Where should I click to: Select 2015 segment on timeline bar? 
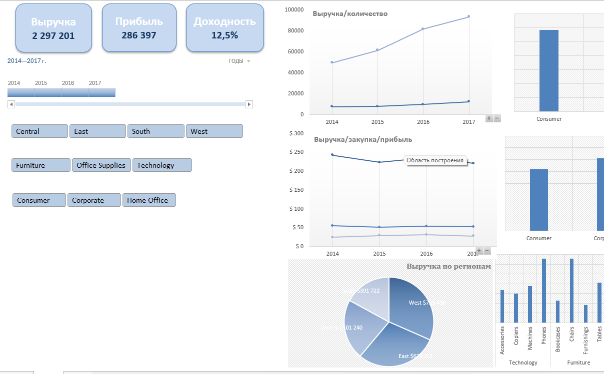point(48,93)
